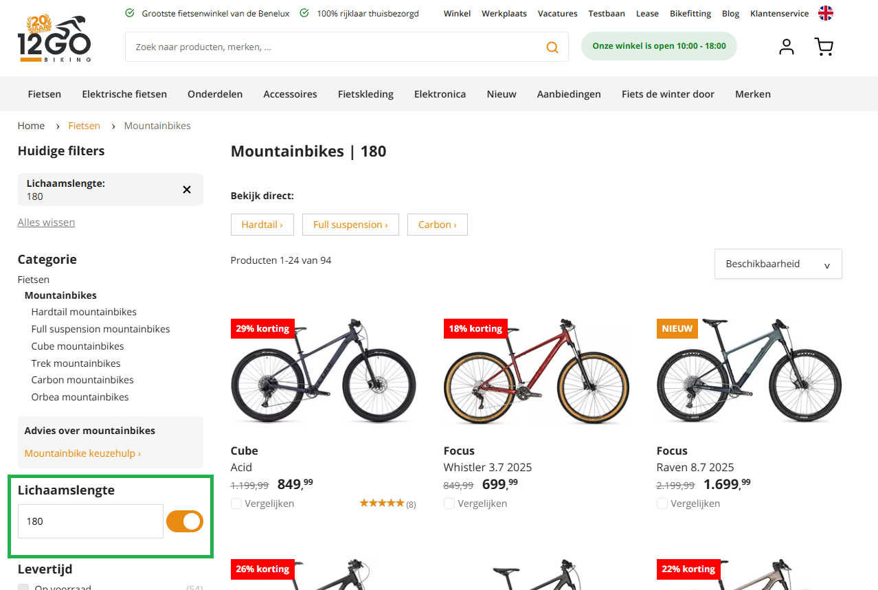Open the account icon in the header
The height and width of the screenshot is (590, 878).
coord(786,46)
